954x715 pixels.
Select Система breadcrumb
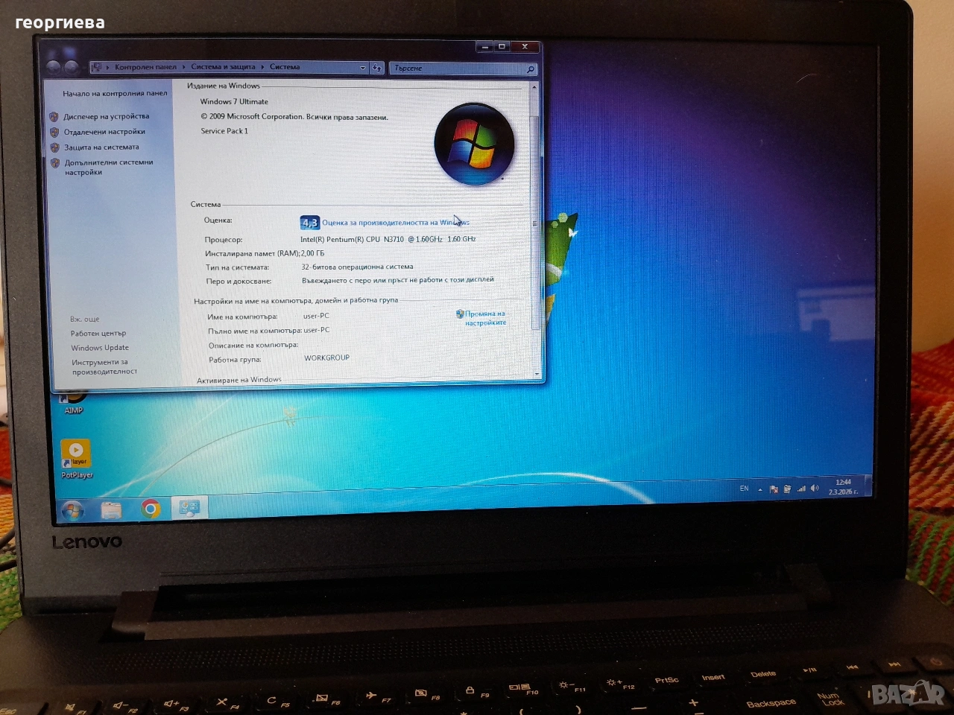[285, 67]
